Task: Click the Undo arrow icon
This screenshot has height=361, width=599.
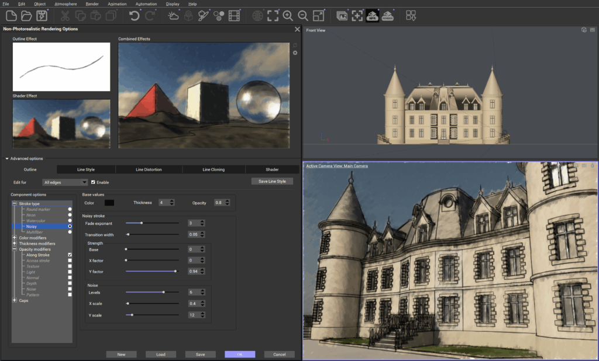Action: (135, 16)
